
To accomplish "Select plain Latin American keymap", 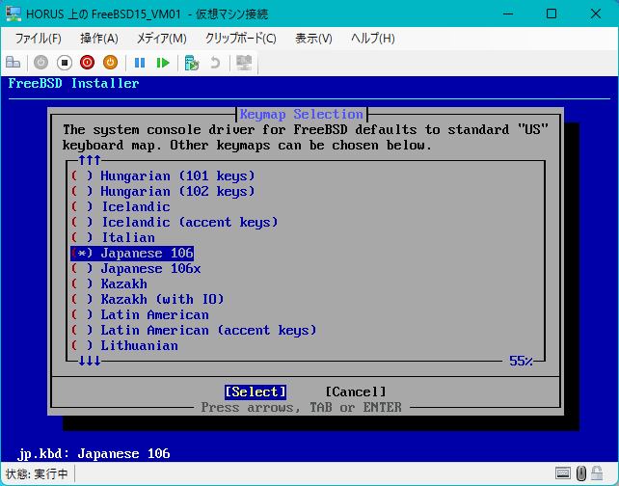I will pos(140,314).
